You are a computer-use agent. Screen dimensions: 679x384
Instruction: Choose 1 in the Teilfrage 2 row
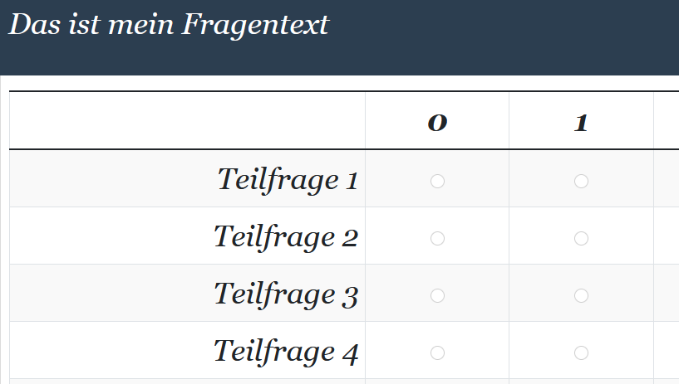(x=581, y=238)
